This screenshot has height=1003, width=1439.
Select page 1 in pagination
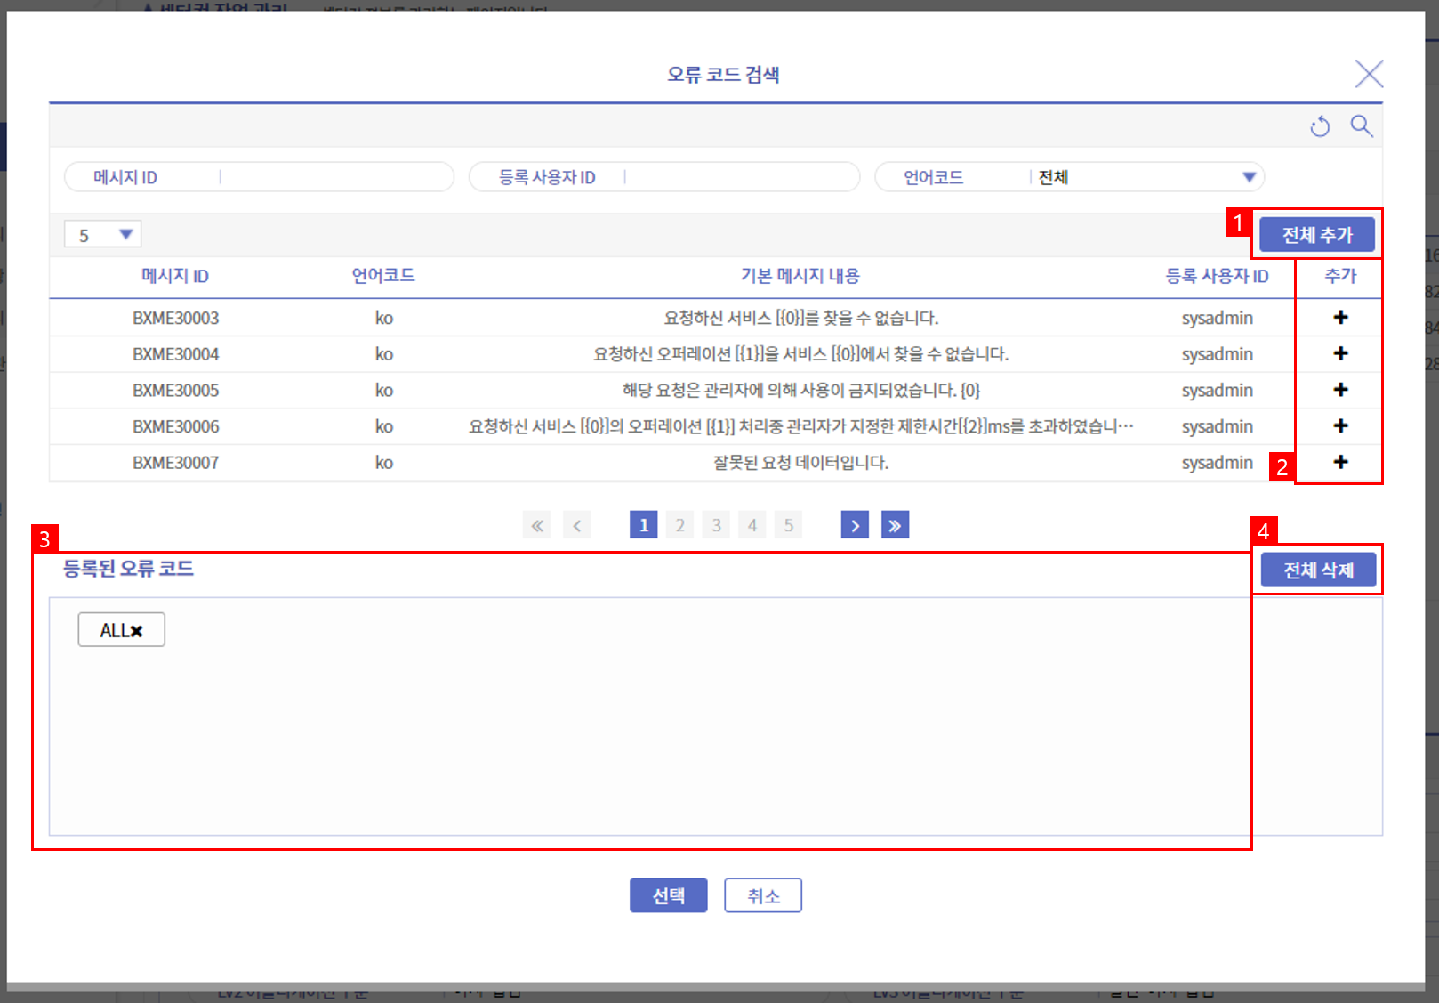click(x=644, y=525)
